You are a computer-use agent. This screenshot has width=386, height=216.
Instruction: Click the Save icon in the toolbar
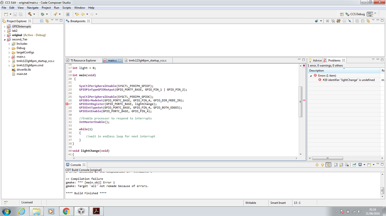(x=14, y=14)
